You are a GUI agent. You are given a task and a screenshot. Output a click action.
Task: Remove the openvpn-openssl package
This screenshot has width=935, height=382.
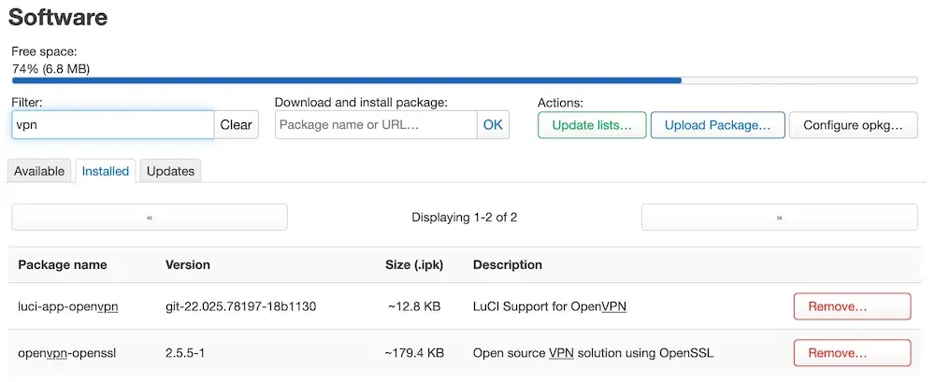pos(852,353)
